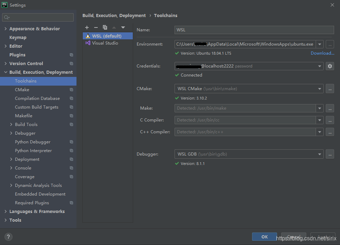This screenshot has height=245, width=340.
Task: Select WSL (default) toolchain
Action: (x=108, y=36)
